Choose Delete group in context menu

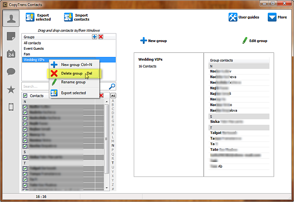pyautogui.click(x=74, y=74)
